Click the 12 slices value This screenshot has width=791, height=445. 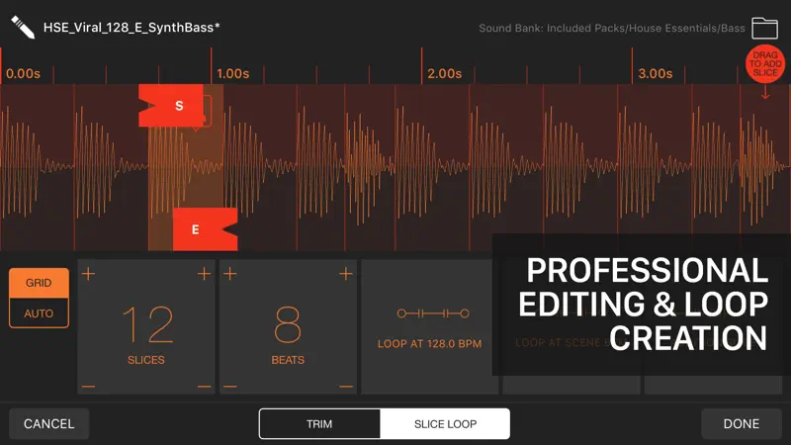tap(147, 324)
